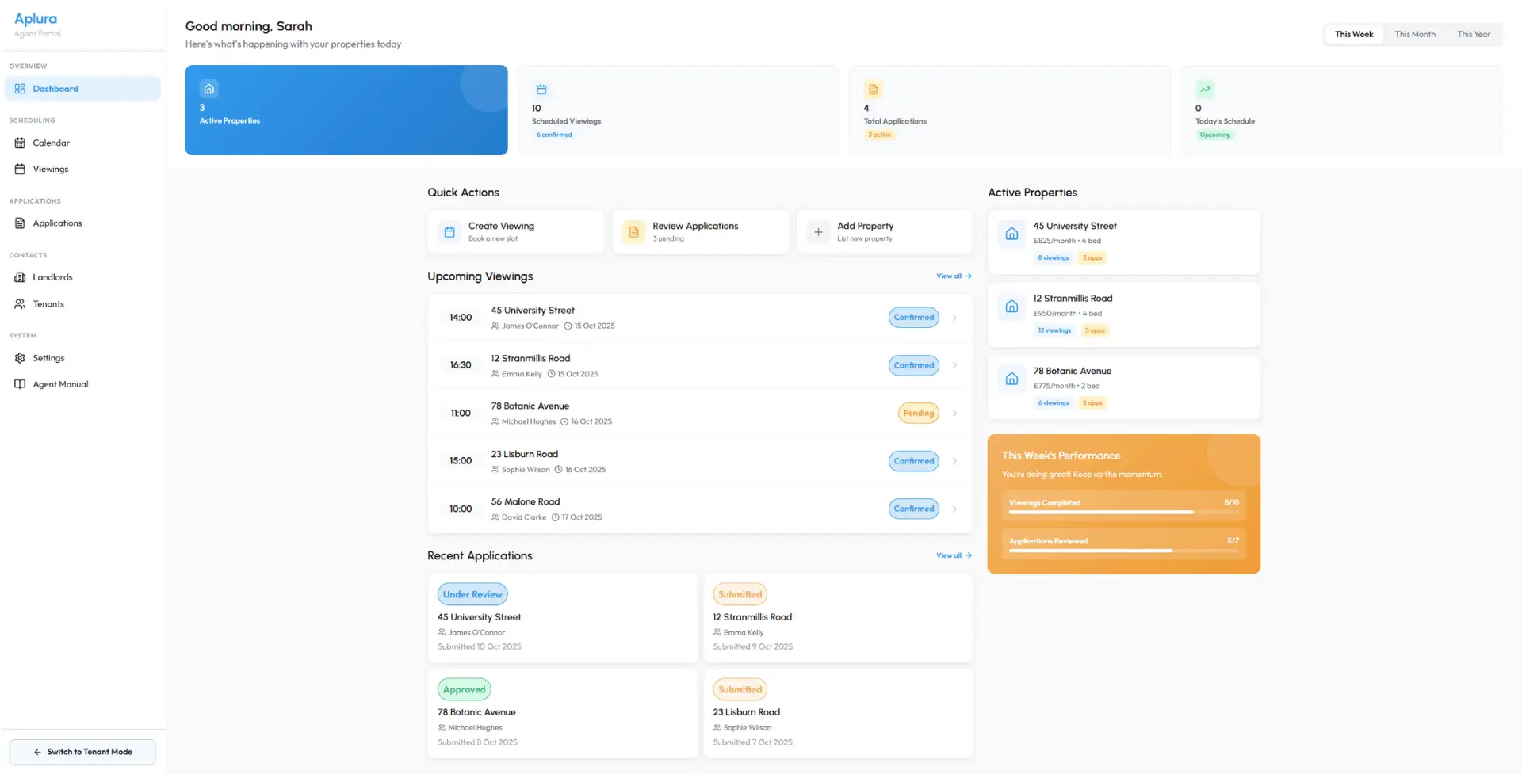Select the Landlords contacts icon
The height and width of the screenshot is (774, 1522).
(19, 276)
